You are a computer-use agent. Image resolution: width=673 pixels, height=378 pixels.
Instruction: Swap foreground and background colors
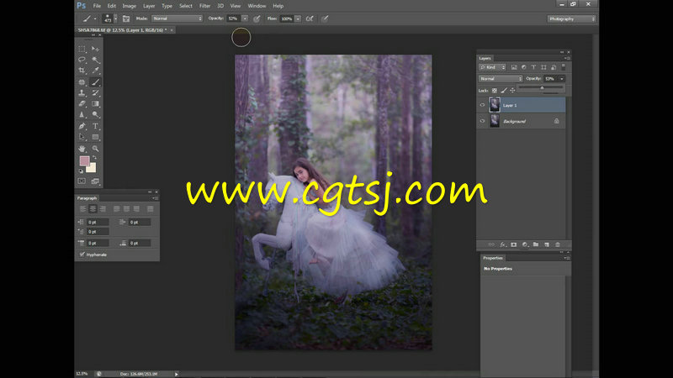tap(94, 158)
